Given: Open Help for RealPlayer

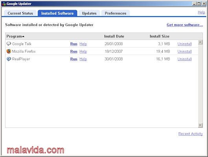Looking at the screenshot, I should click(83, 59).
